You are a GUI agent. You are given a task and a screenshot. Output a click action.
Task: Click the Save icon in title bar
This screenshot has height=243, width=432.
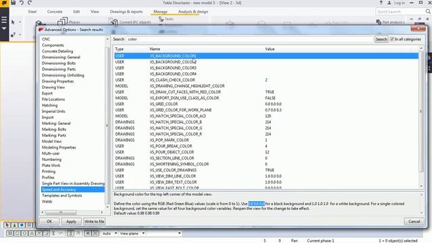pyautogui.click(x=13, y=3)
